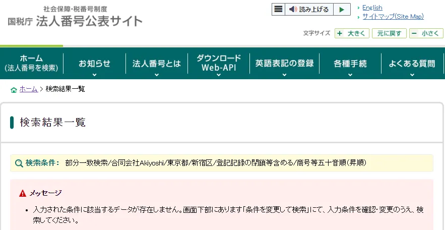Click the chevron under よくある質問
This screenshot has height=230, width=445.
(412, 75)
